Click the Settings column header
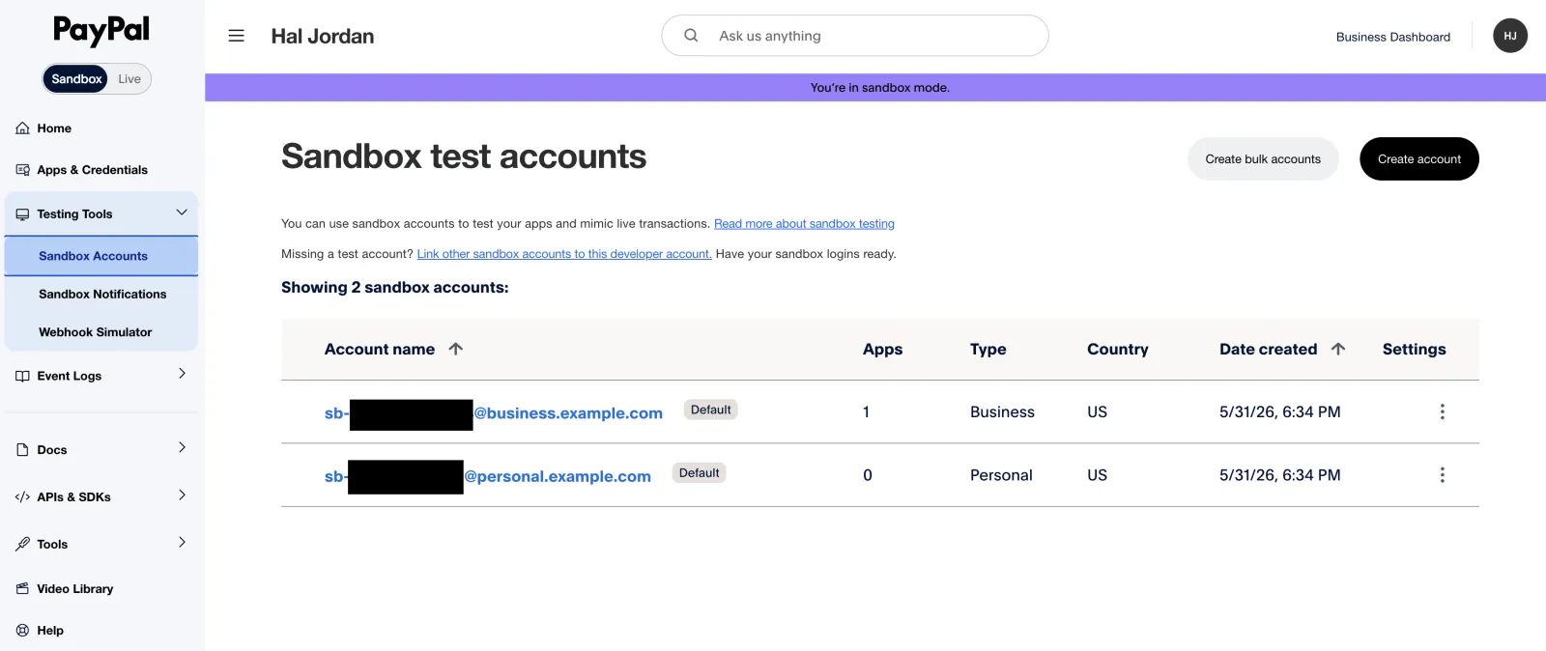 pos(1414,349)
